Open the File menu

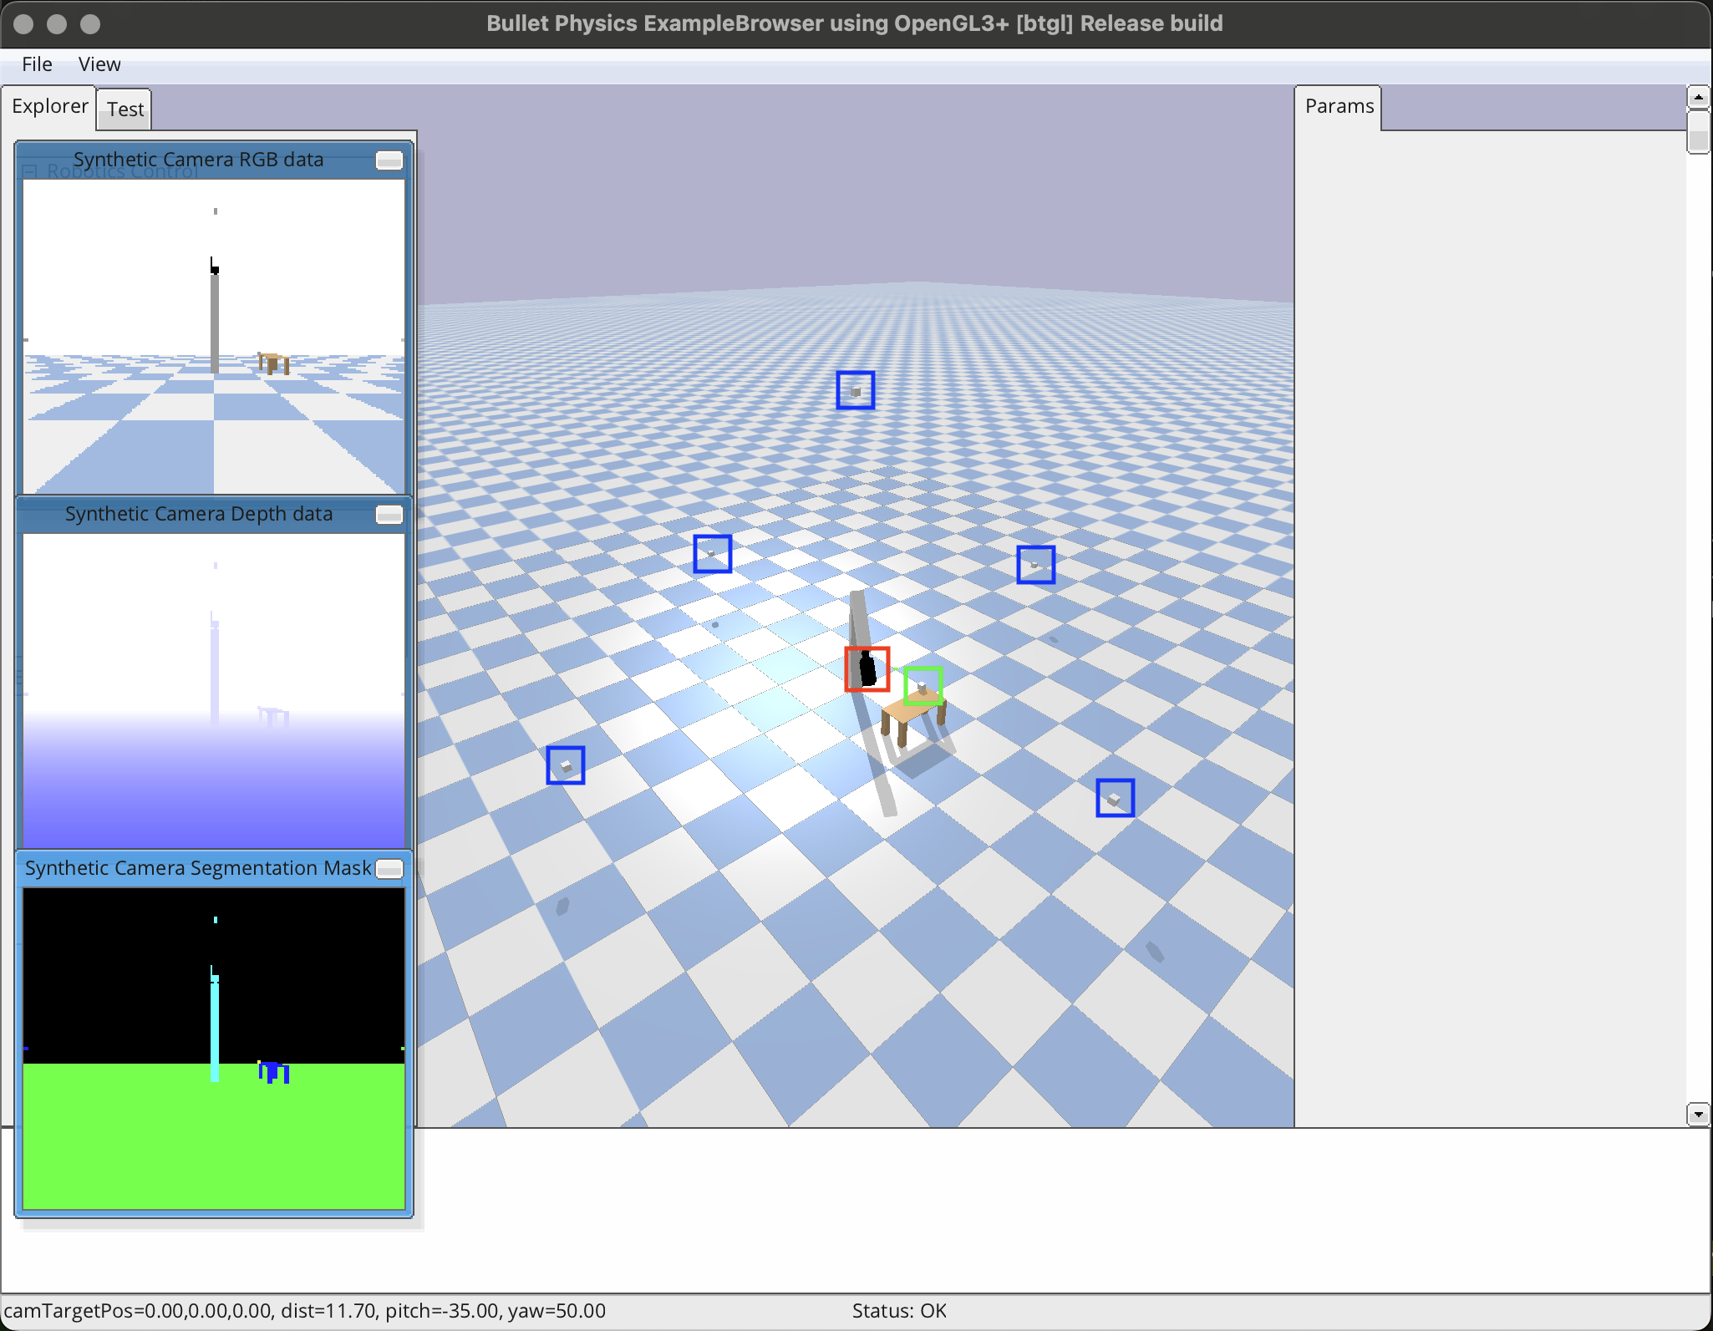[36, 64]
